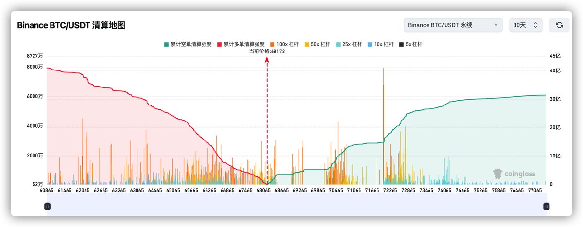Click the tallest orange liquidation bar near 72265
The height and width of the screenshot is (227, 583).
(383, 126)
